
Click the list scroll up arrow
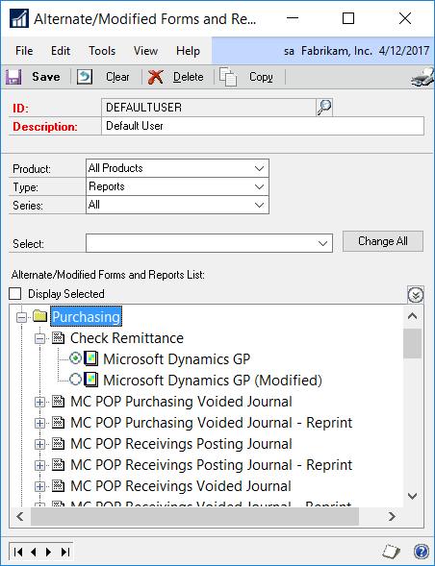[x=412, y=316]
